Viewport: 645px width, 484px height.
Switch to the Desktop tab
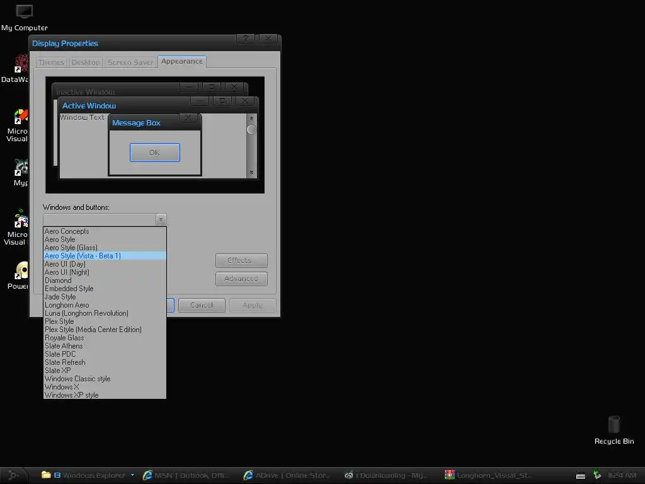(86, 62)
